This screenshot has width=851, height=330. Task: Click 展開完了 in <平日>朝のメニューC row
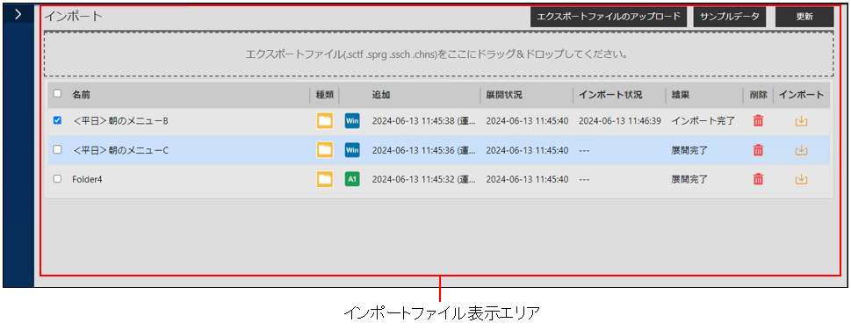click(x=689, y=150)
